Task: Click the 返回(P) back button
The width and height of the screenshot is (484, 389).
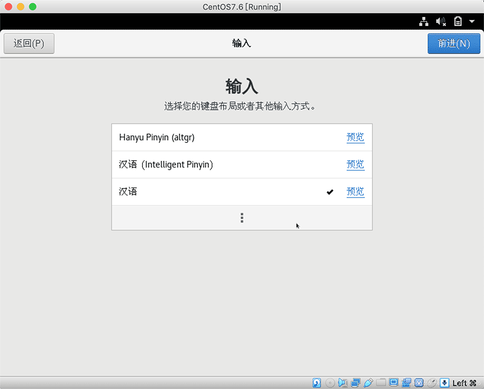Action: point(28,44)
